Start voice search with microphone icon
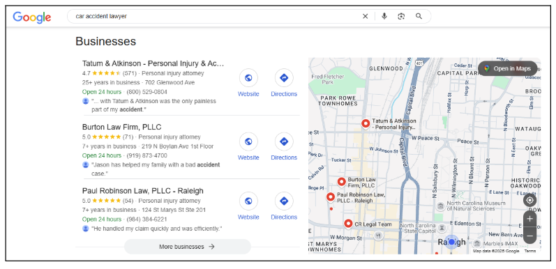Image resolution: width=556 pixels, height=269 pixels. (x=384, y=16)
